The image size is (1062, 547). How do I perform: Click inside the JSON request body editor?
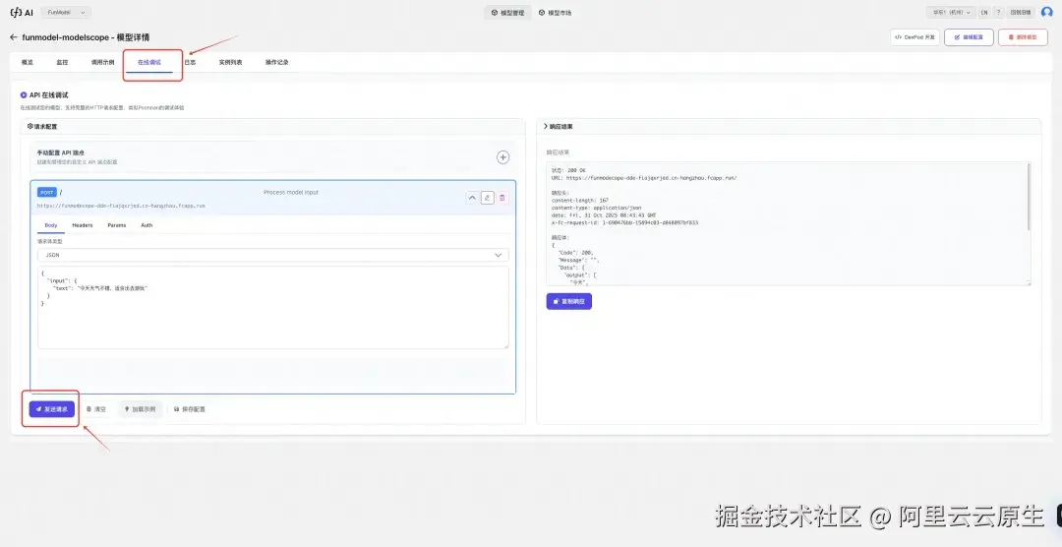(x=273, y=308)
